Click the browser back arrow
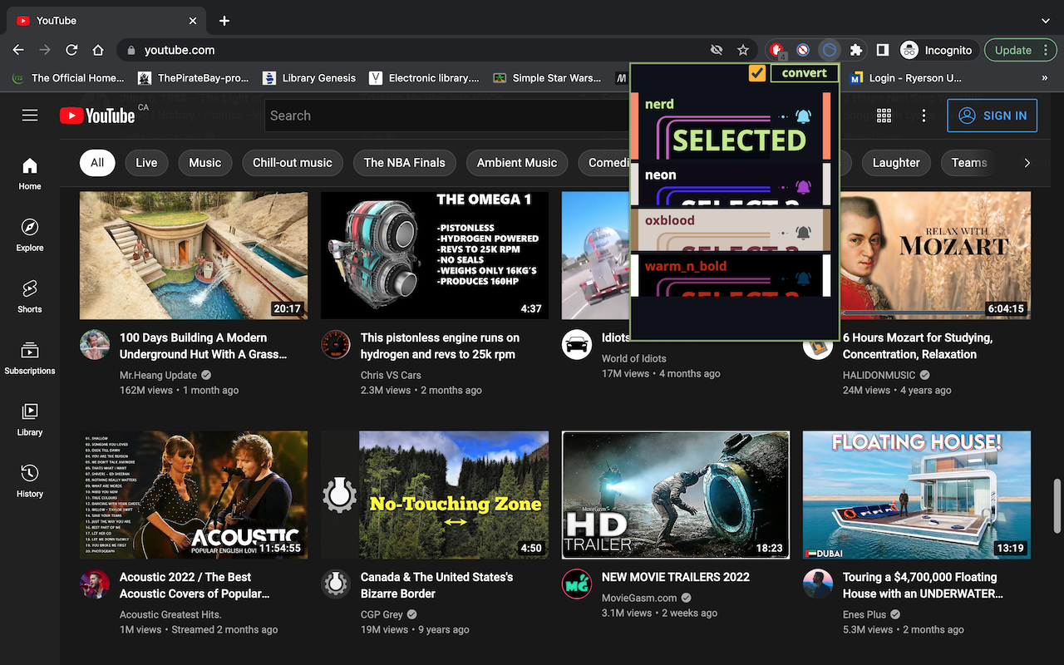Viewport: 1064px width, 665px height. point(18,50)
